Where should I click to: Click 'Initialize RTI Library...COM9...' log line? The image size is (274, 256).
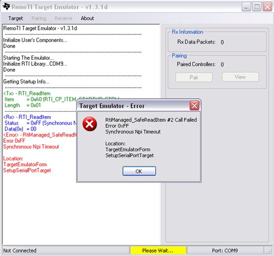click(x=35, y=64)
